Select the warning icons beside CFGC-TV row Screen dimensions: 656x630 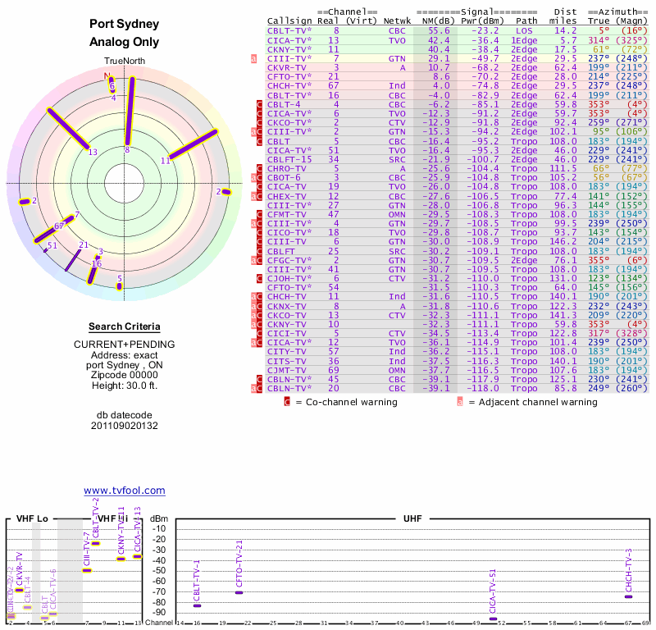pyautogui.click(x=257, y=260)
